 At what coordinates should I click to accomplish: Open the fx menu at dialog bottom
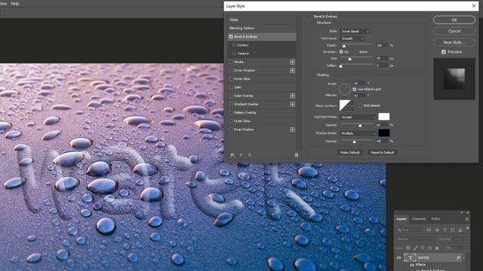pyautogui.click(x=232, y=155)
